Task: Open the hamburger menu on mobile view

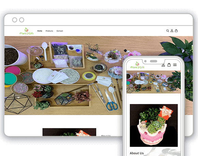Action: [175, 65]
